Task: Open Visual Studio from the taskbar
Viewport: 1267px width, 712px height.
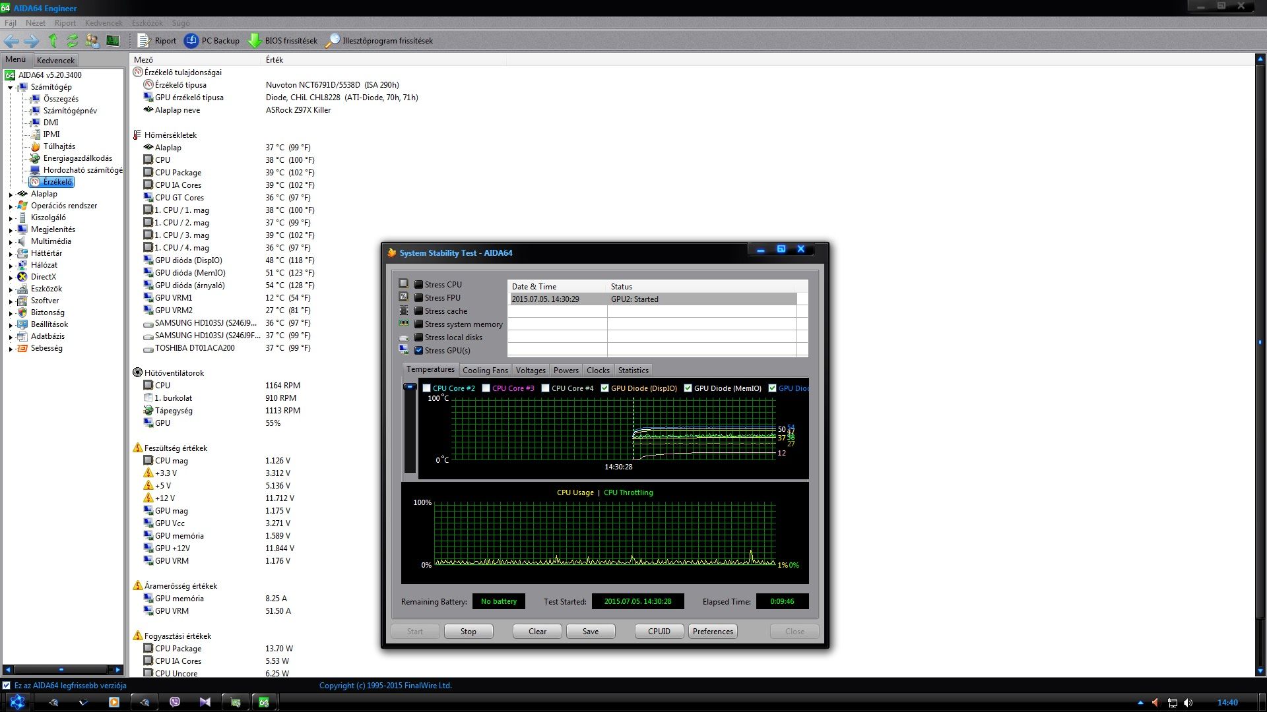Action: coord(205,702)
